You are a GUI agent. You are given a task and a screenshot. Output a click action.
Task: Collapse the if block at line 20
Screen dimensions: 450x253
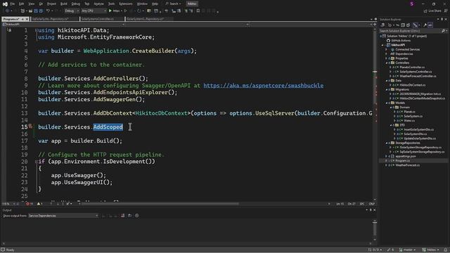(x=36, y=162)
